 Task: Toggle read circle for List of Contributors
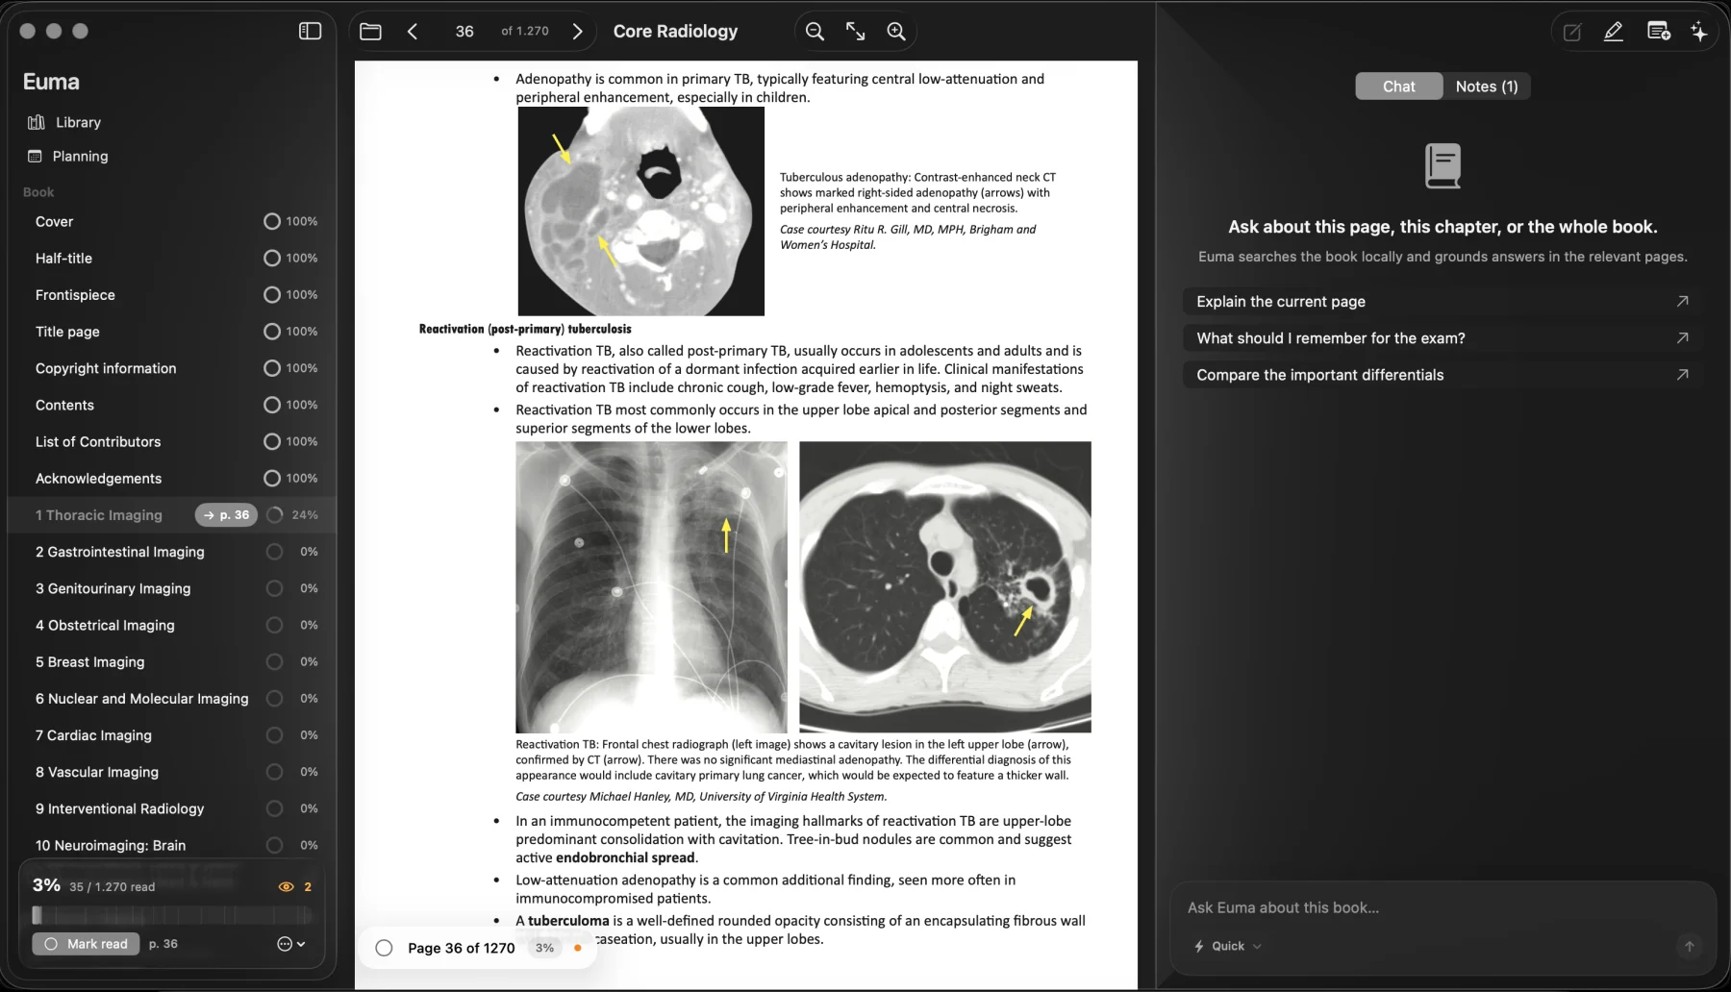click(272, 442)
